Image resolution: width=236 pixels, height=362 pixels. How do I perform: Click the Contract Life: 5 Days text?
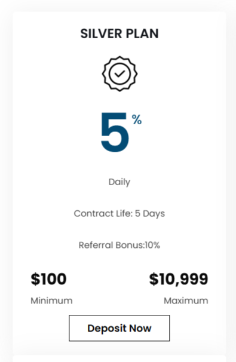tap(119, 214)
